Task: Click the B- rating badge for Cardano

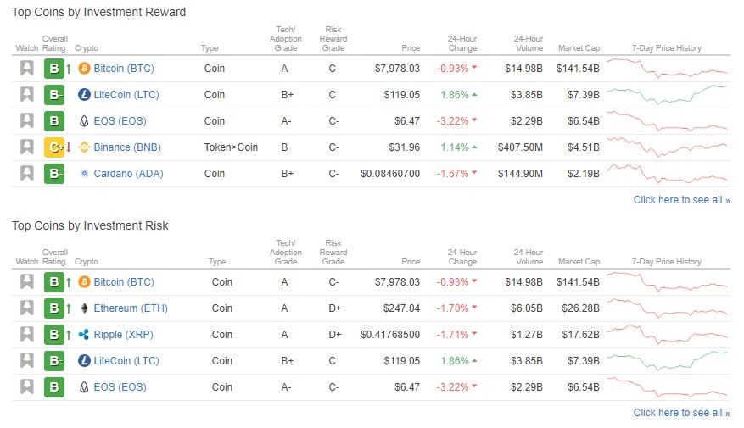Action: (x=54, y=174)
